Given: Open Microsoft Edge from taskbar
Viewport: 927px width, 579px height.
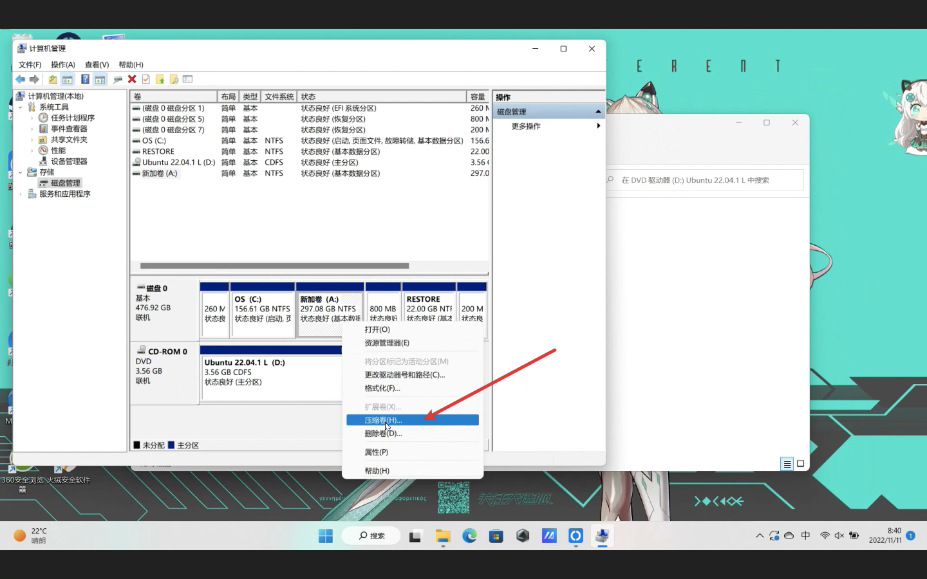Looking at the screenshot, I should (469, 536).
